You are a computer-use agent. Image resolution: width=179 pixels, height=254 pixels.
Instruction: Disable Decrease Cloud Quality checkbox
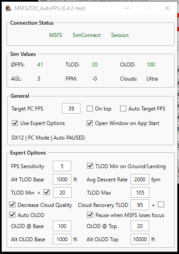click(12, 205)
